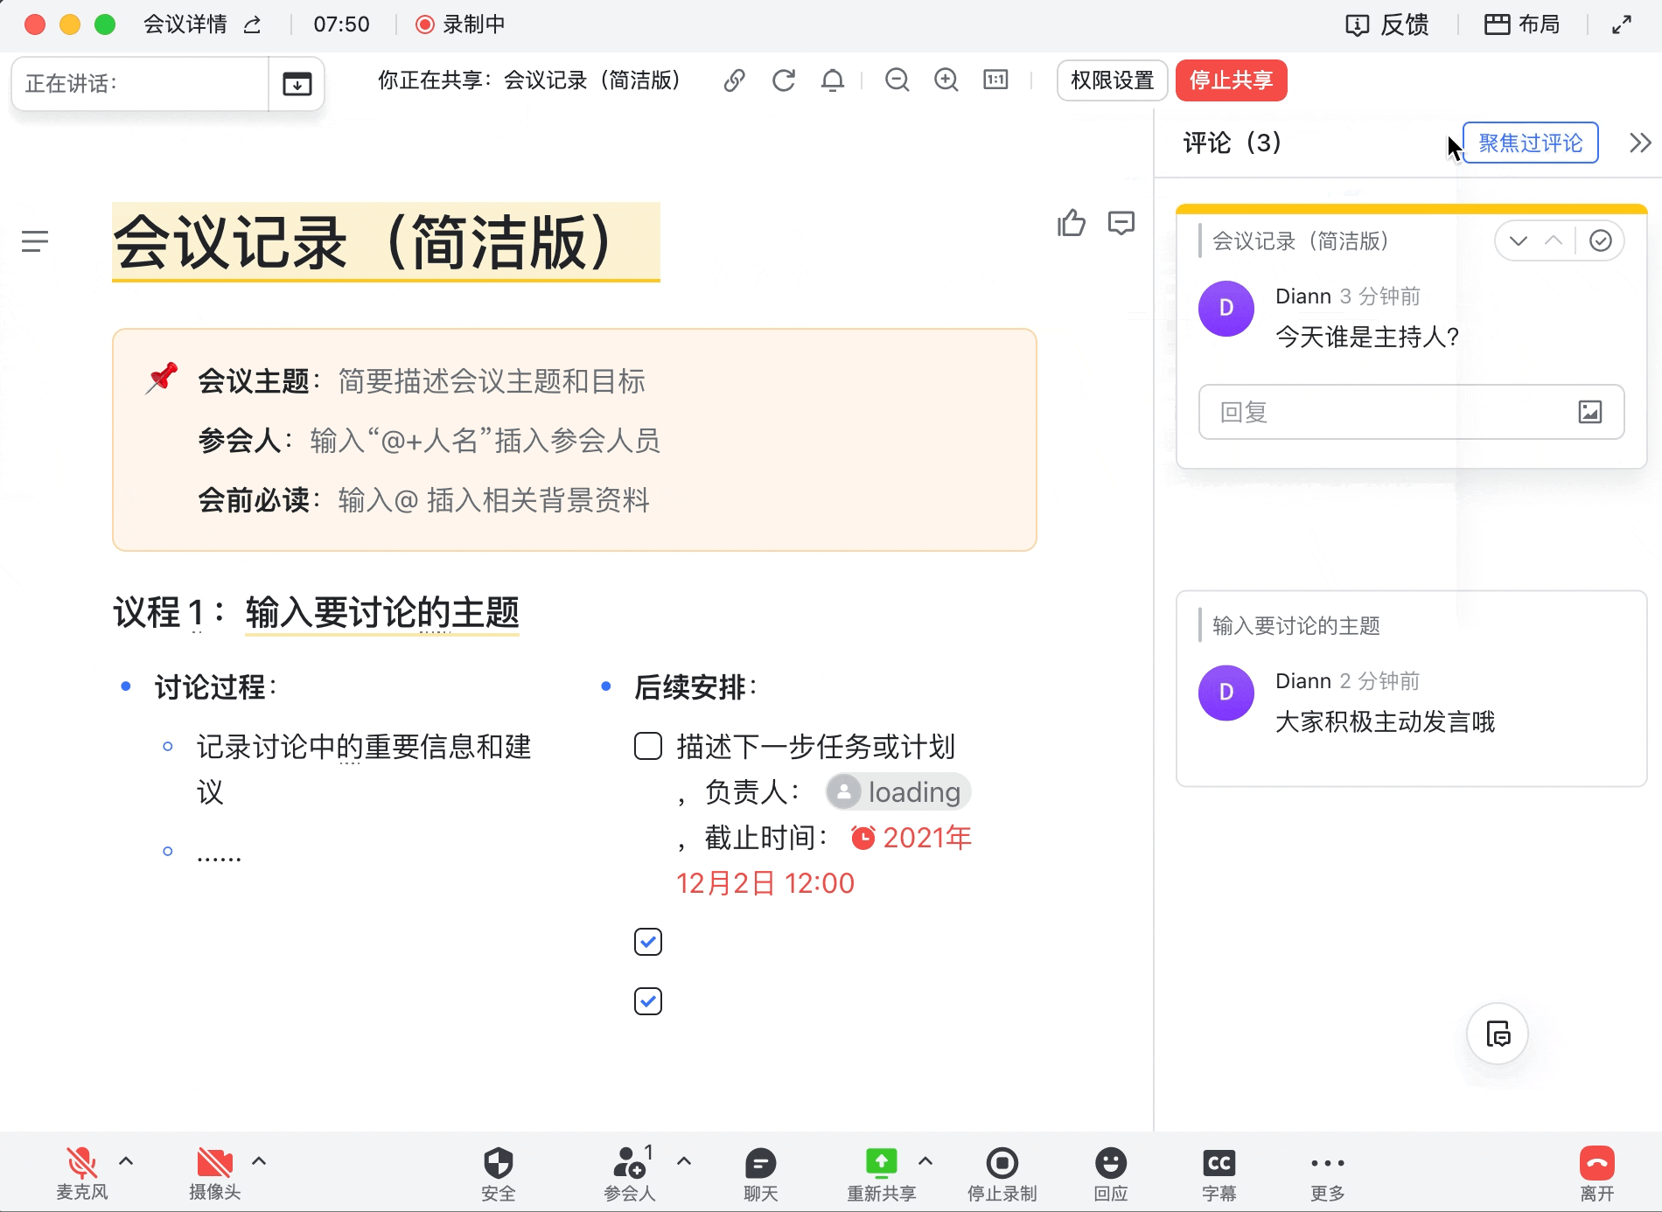
Task: Select the 输入要讨论的主题 quote in second comment
Action: (1296, 626)
